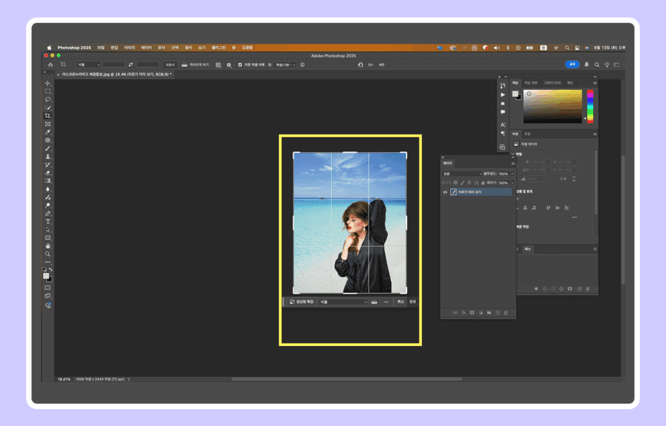
Task: Open the 파일 menu
Action: [101, 47]
